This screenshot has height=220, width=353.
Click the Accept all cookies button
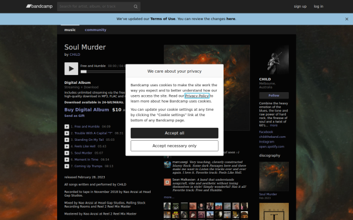175,133
